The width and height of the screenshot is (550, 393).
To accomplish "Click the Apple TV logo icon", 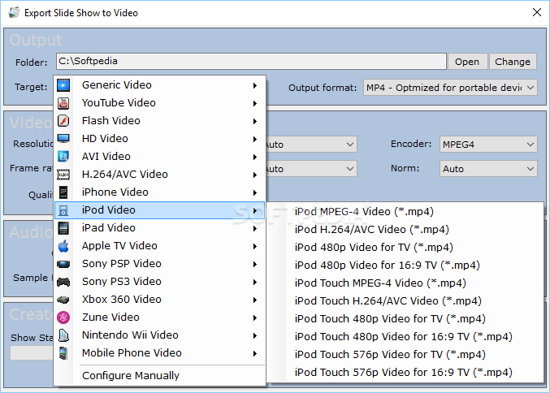I will pos(63,246).
